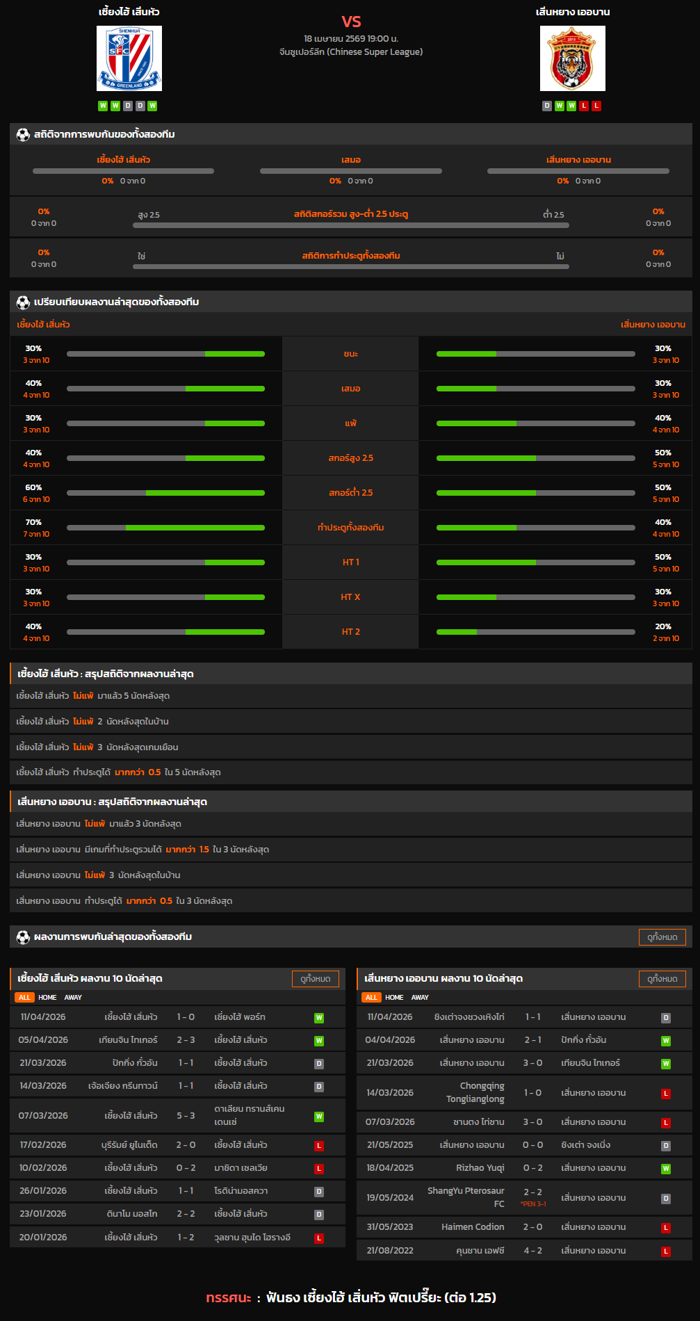Select ALL filter in Shenhua last 10 matches

point(24,998)
